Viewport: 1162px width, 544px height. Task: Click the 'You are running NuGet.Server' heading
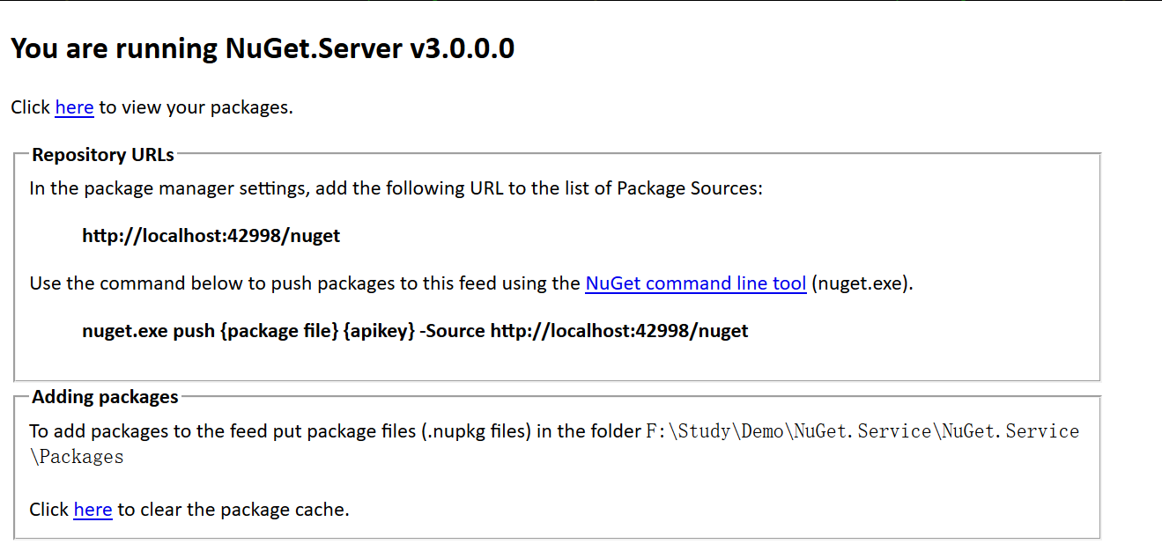click(x=263, y=48)
